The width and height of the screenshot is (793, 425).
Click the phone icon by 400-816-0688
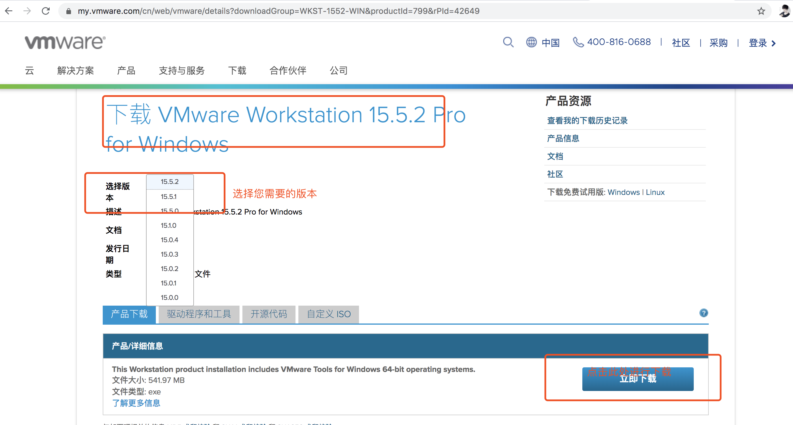click(578, 42)
